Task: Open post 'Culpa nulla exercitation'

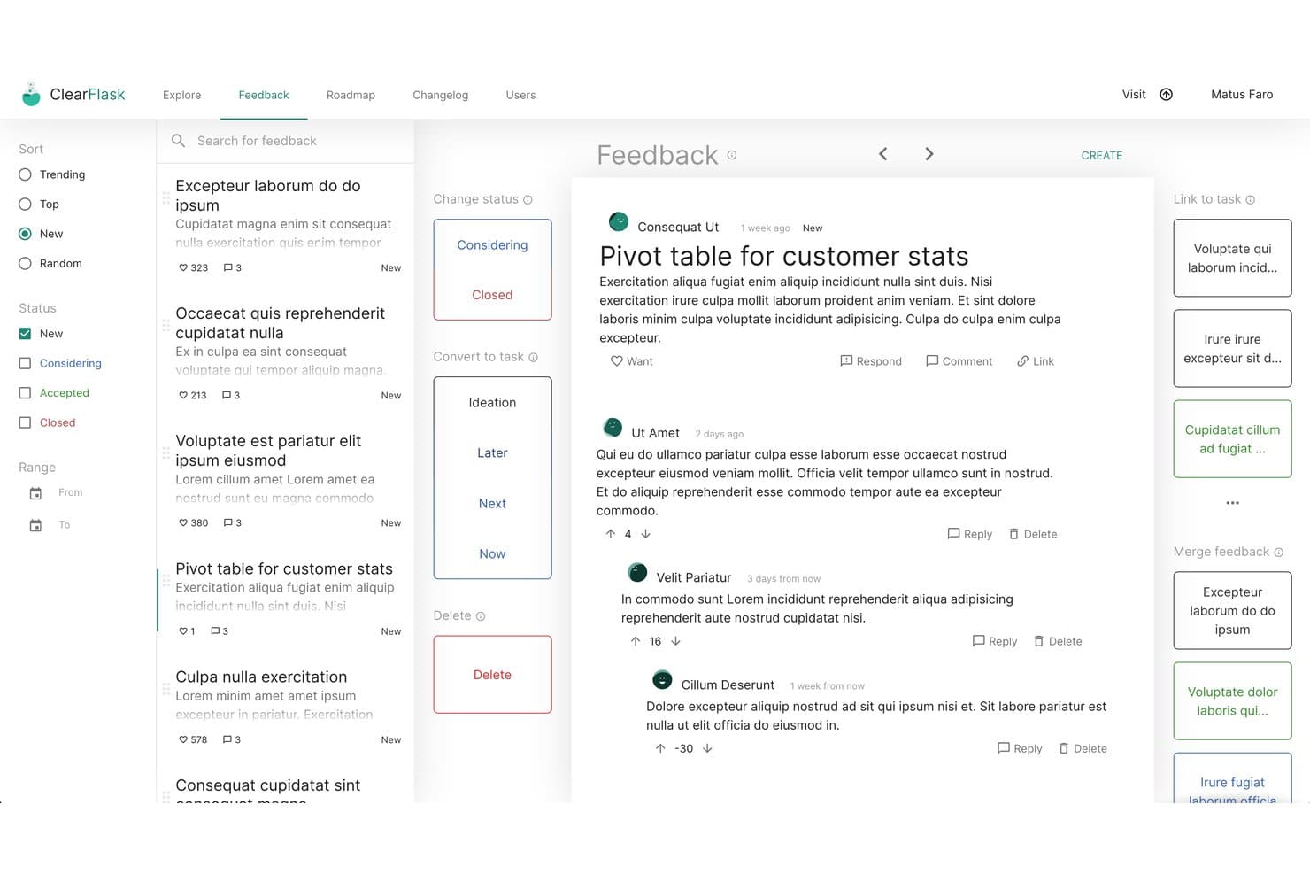Action: click(x=261, y=677)
